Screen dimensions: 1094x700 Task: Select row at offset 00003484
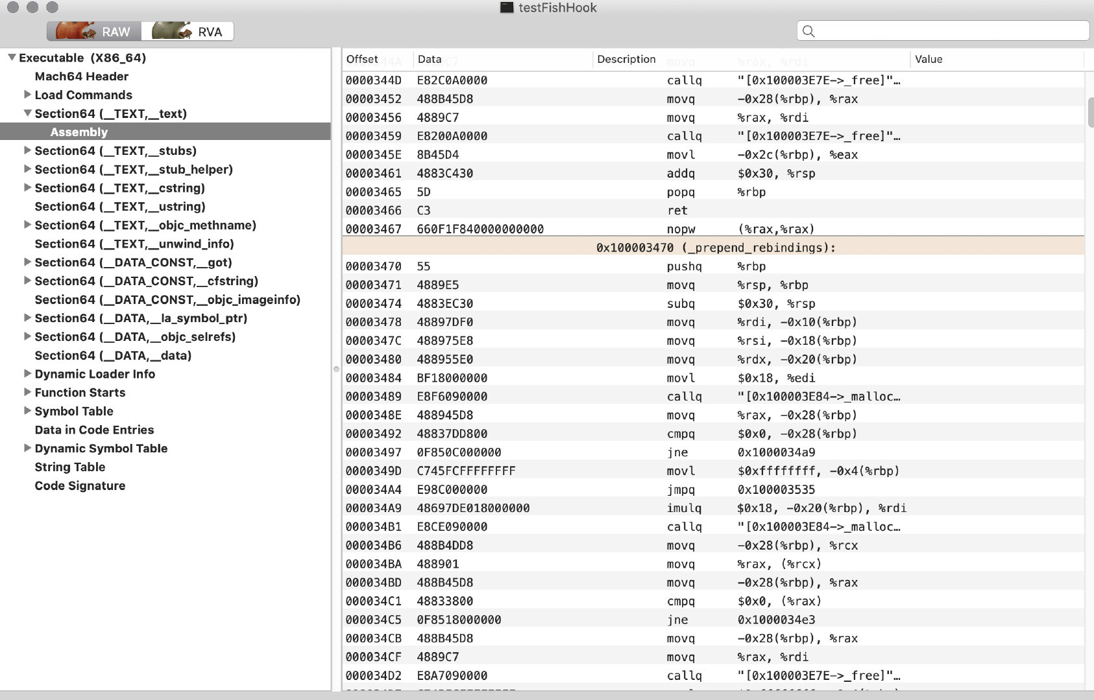point(713,378)
